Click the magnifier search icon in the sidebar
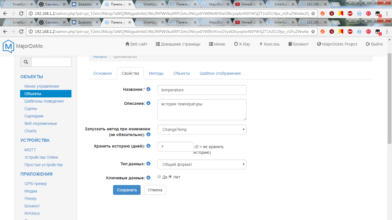The width and height of the screenshot is (392, 220). (x=26, y=62)
